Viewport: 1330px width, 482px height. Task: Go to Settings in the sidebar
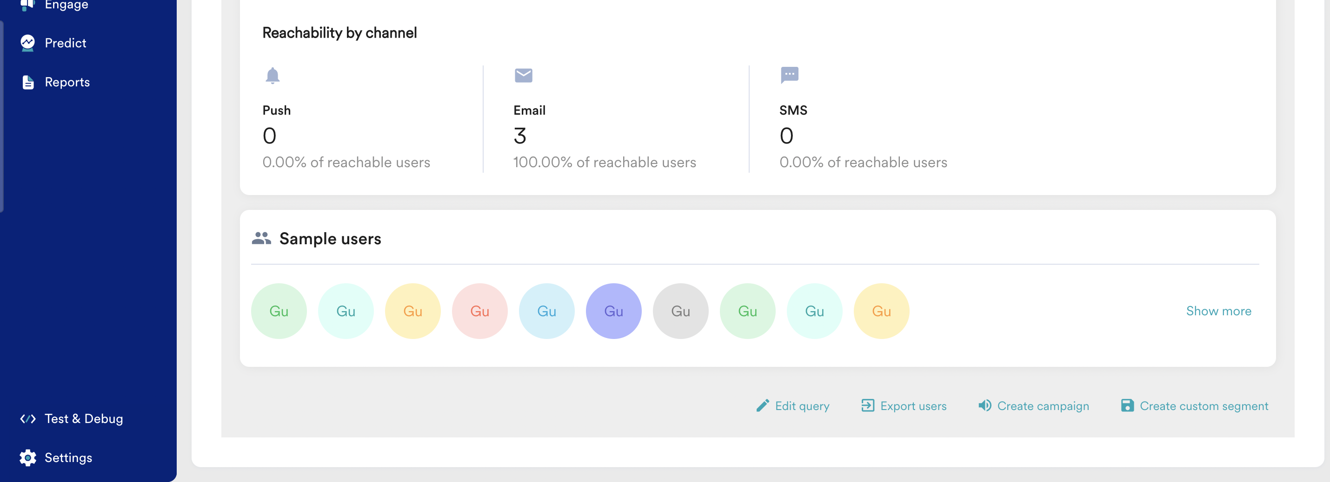68,457
